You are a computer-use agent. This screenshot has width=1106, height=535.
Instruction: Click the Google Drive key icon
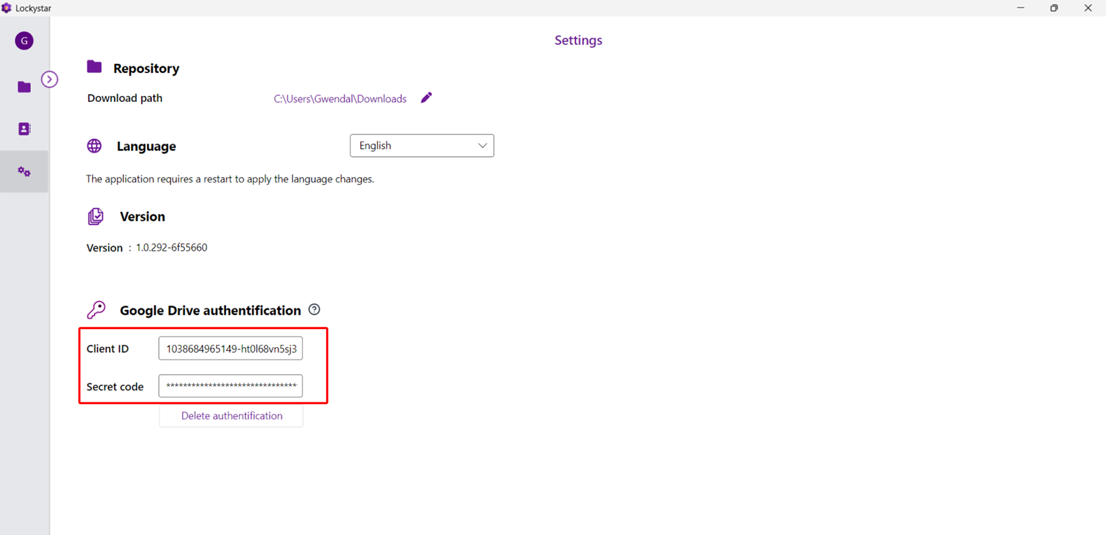[97, 310]
